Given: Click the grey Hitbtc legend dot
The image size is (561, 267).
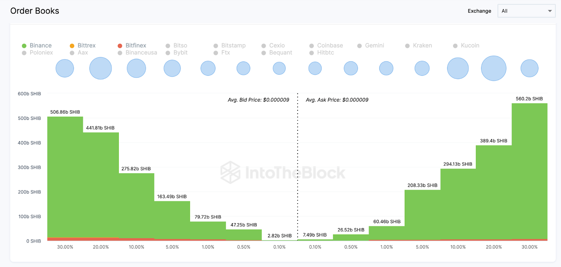Looking at the screenshot, I should click(311, 53).
